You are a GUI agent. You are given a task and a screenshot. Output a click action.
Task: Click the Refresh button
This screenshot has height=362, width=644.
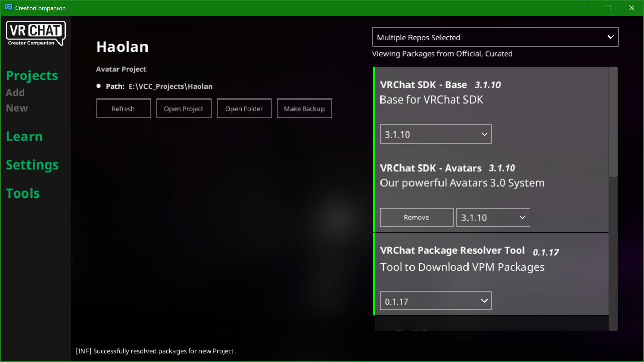(x=124, y=109)
